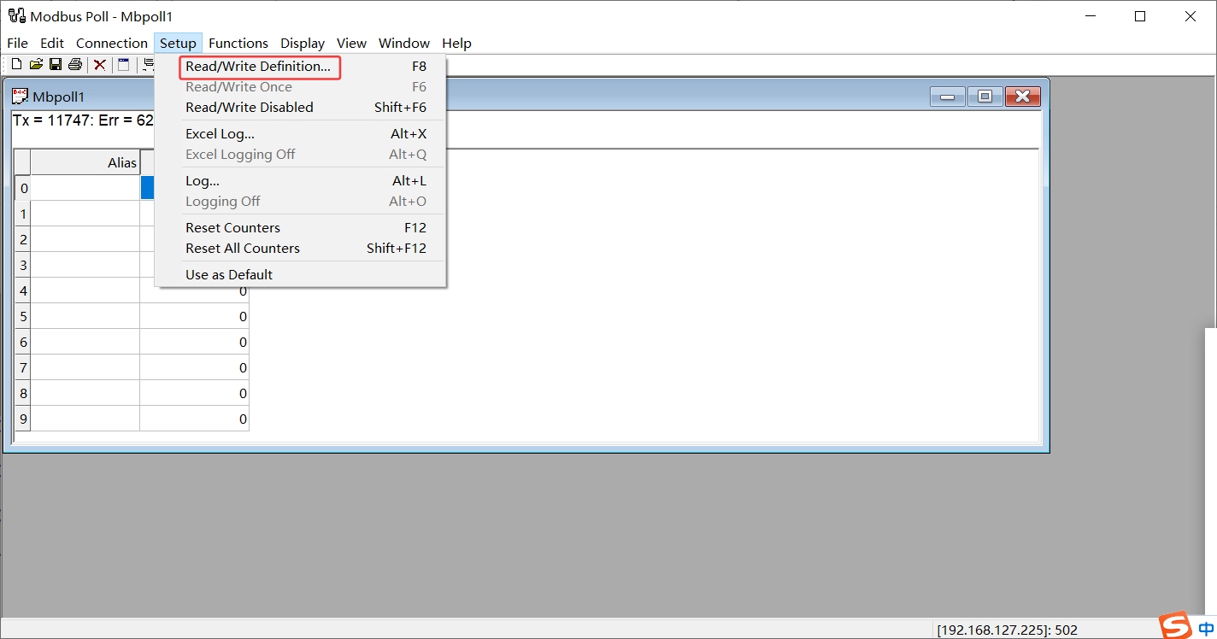Minimize the Mbpoll1 child window
The width and height of the screenshot is (1217, 639).
tap(948, 97)
